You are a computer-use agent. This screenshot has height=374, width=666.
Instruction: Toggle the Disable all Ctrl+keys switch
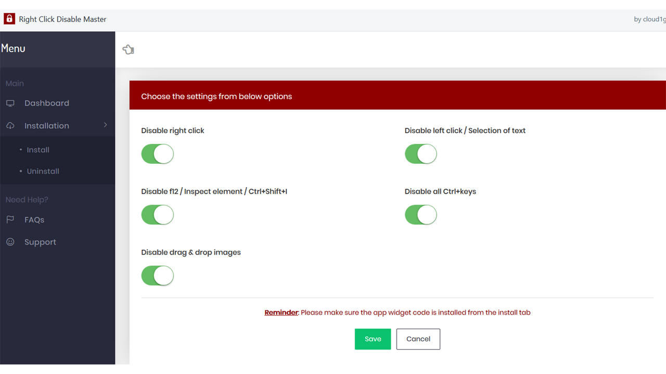[421, 215]
